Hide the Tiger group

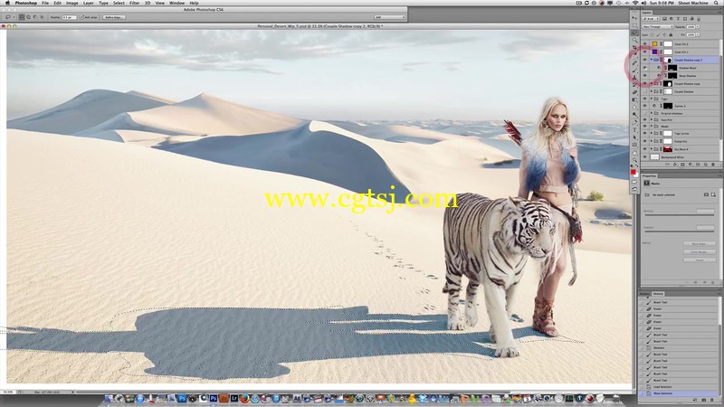coord(645,99)
